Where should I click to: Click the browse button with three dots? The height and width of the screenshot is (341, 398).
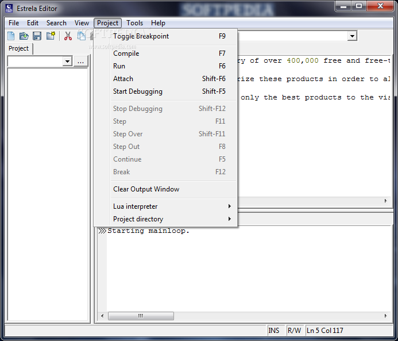(x=81, y=62)
